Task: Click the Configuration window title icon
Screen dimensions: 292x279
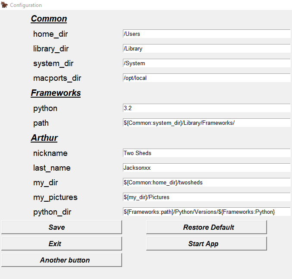Action: (x=4, y=5)
